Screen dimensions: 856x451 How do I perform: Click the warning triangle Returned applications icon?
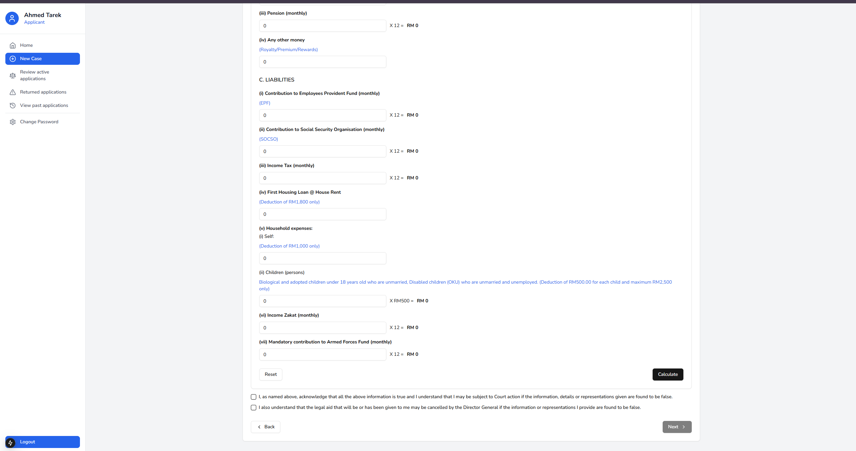tap(13, 92)
